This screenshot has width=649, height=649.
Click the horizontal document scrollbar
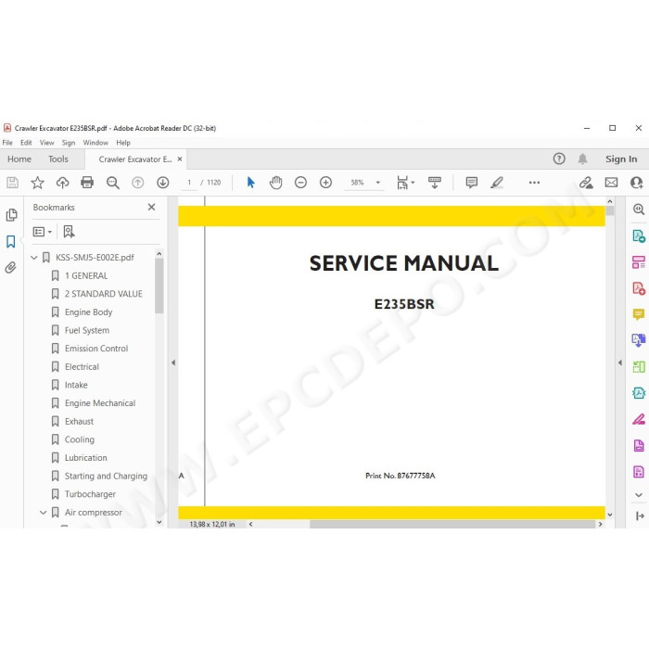pyautogui.click(x=452, y=524)
